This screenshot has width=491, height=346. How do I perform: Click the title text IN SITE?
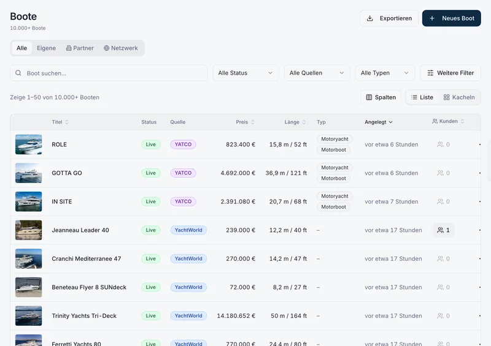[x=62, y=201]
